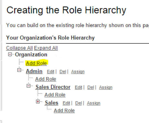149x123 pixels.
Task: Open the Sales Director role link
Action: (x=53, y=87)
